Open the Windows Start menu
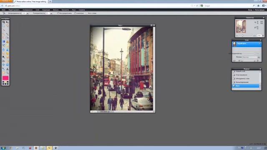The height and width of the screenshot is (150, 267). pos(3,148)
